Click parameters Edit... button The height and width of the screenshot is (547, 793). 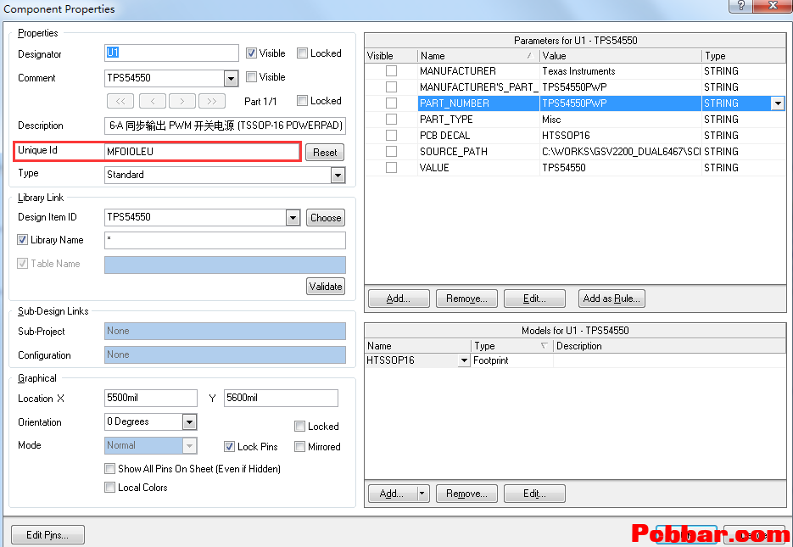[x=534, y=299]
